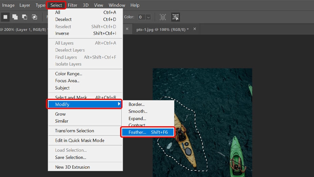Choose Save Selection from the menu
Image resolution: width=314 pixels, height=177 pixels.
pos(85,157)
